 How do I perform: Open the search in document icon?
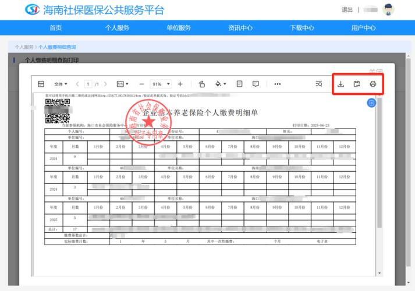coord(319,84)
